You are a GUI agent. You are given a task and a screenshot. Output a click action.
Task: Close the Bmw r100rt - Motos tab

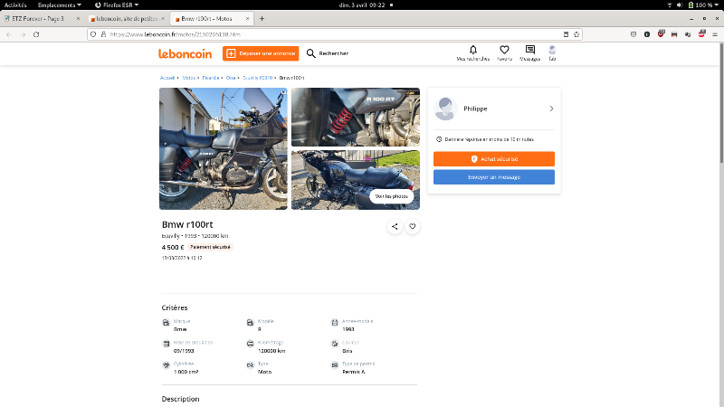(x=247, y=19)
